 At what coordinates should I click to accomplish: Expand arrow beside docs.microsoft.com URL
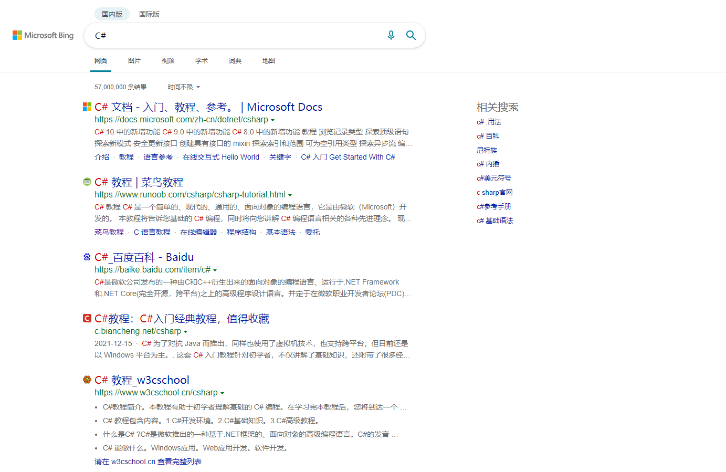pos(272,120)
